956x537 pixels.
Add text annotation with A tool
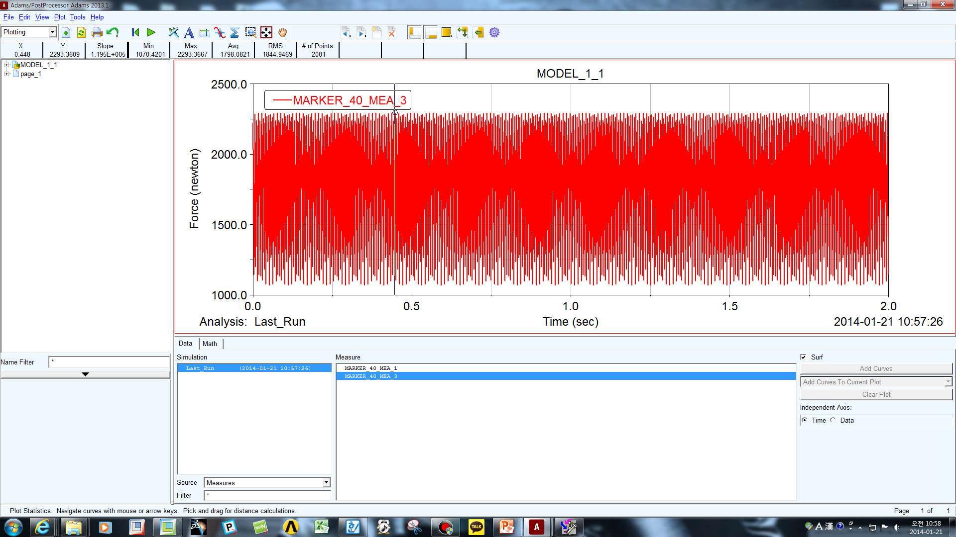pos(189,33)
